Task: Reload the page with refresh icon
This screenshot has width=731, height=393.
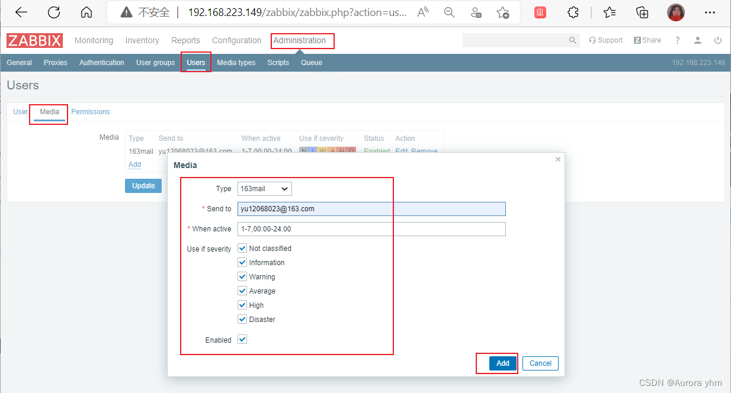Action: [54, 12]
